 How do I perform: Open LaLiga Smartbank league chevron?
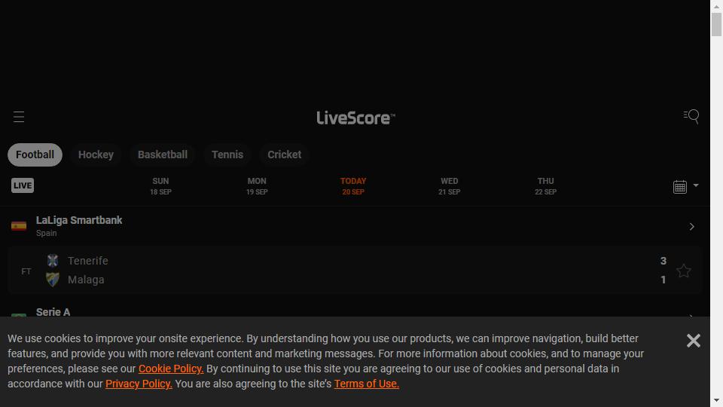pyautogui.click(x=691, y=227)
